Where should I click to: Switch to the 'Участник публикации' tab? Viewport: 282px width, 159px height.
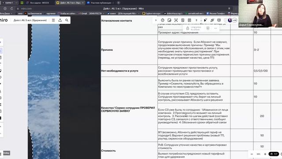[x=101, y=3]
